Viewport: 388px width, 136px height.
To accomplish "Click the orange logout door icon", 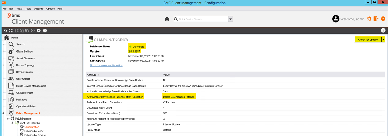I will pos(376,19).
